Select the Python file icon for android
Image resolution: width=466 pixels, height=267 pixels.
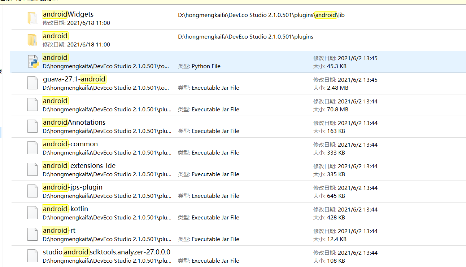pos(33,62)
